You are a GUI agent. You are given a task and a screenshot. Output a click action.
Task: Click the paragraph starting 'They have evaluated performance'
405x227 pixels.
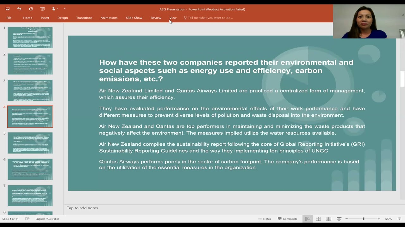pyautogui.click(x=232, y=112)
